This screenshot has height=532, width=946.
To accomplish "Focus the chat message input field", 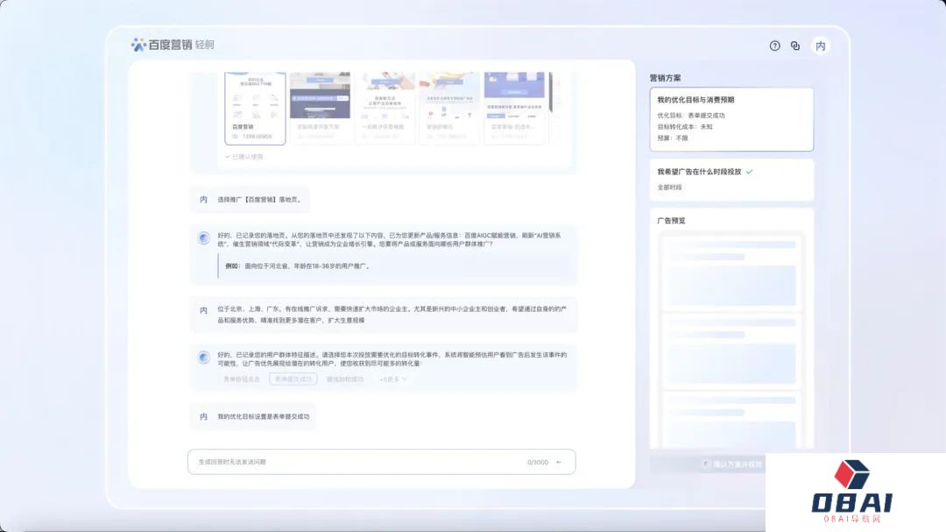I will pos(381,462).
